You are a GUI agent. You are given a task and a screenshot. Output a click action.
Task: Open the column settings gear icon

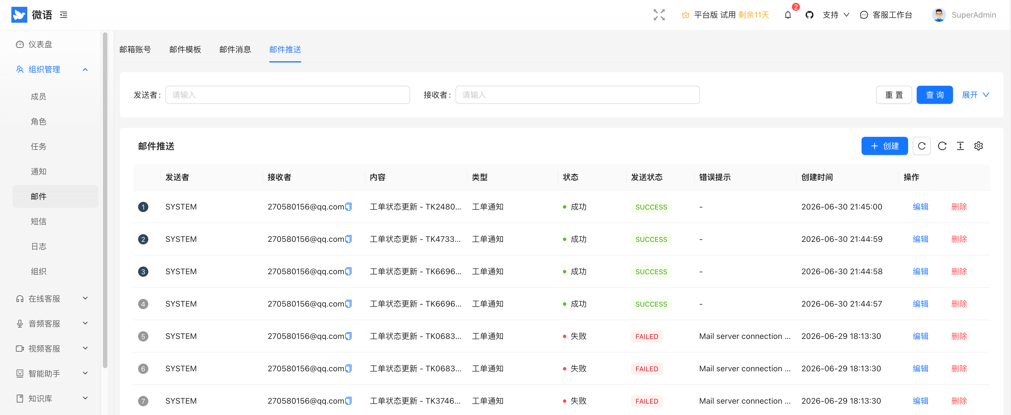point(979,146)
